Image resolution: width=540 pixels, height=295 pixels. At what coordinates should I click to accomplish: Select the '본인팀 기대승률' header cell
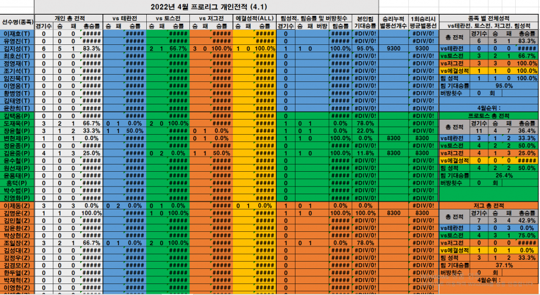click(x=365, y=22)
